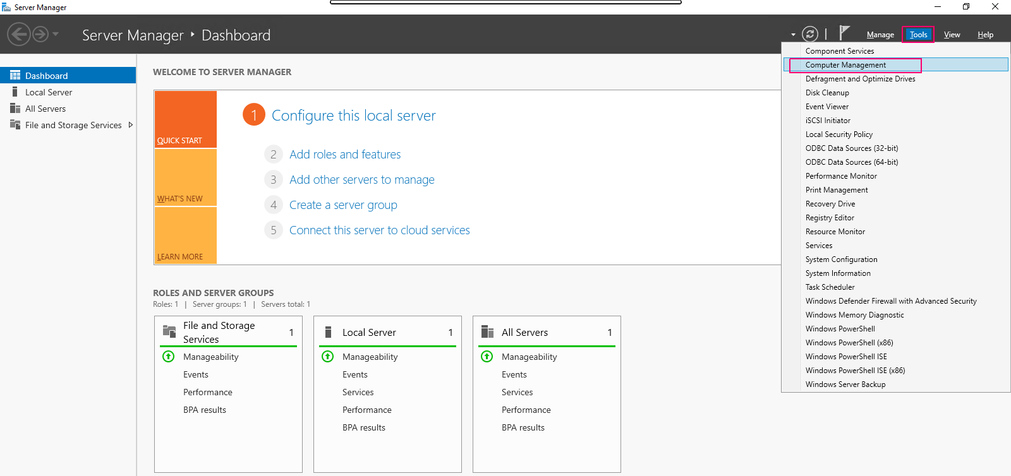Click Services in Local Server tile
This screenshot has width=1011, height=476.
point(358,392)
